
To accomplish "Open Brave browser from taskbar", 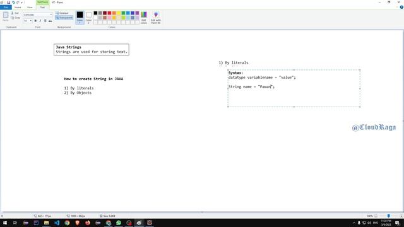I will (x=77, y=223).
